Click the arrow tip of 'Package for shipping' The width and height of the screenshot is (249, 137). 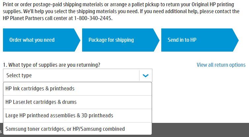[157, 40]
